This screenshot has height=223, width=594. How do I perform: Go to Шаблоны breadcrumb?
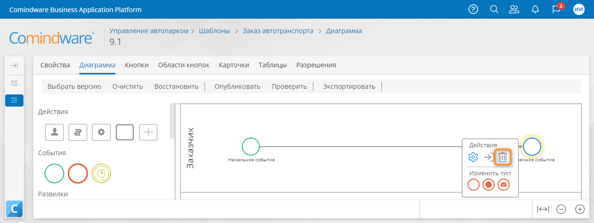[214, 31]
